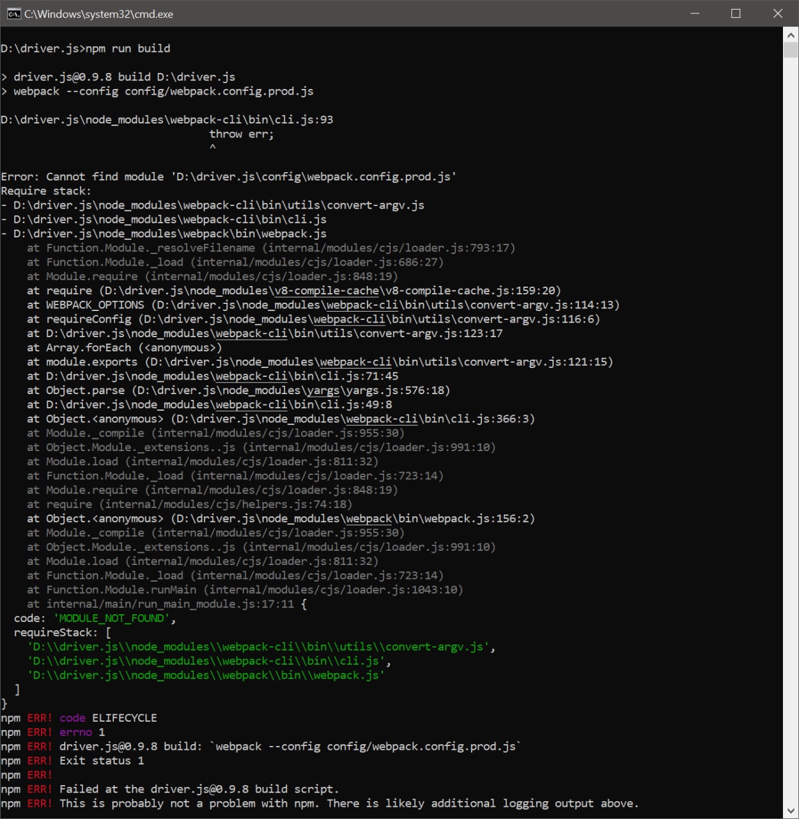Close the cmd.exe window
Image resolution: width=799 pixels, height=819 pixels.
(x=777, y=13)
